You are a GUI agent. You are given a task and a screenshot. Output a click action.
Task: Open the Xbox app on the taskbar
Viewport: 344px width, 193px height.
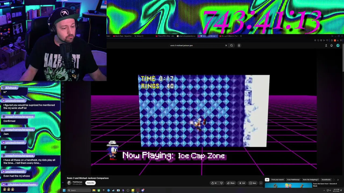99,190
